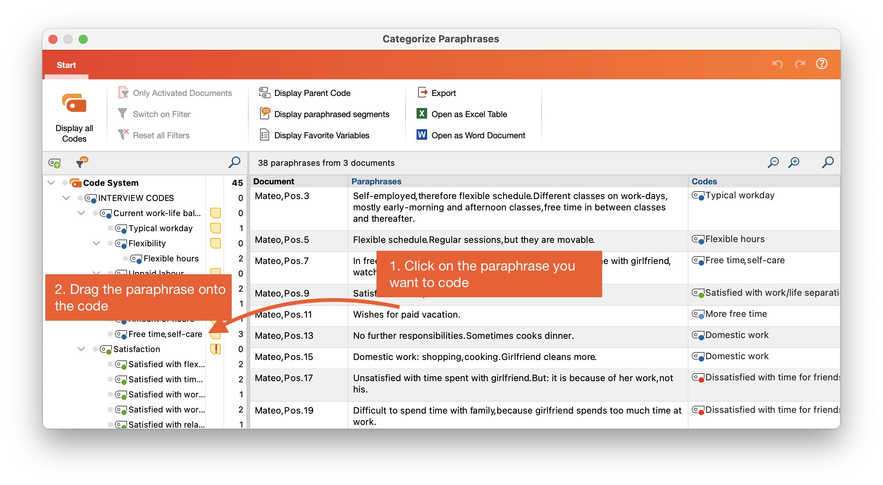Collapse the Current work-life balance node

click(x=81, y=213)
